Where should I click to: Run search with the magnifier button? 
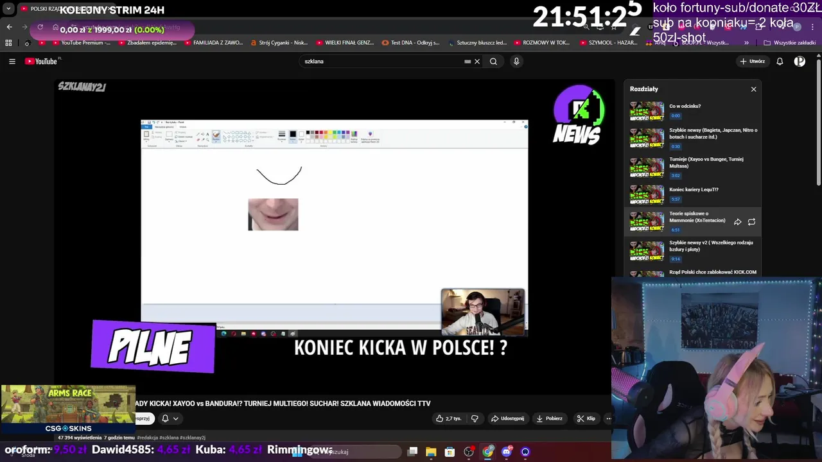[493, 62]
